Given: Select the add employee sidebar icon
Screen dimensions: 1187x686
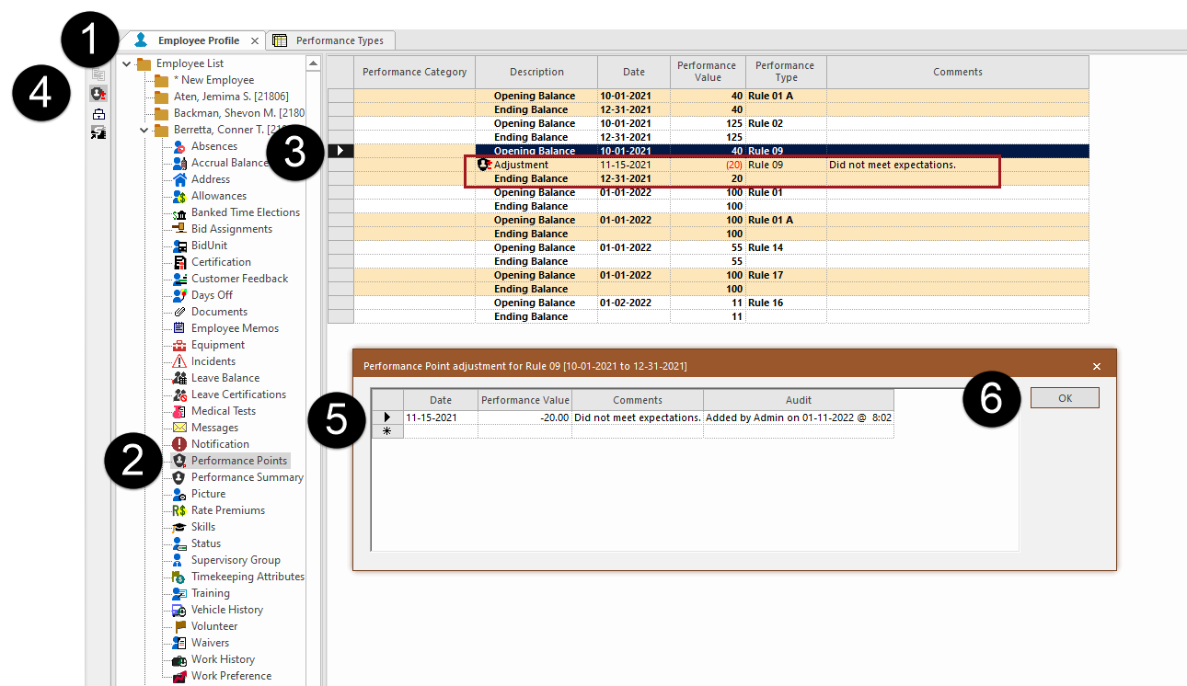Looking at the screenshot, I should [98, 93].
